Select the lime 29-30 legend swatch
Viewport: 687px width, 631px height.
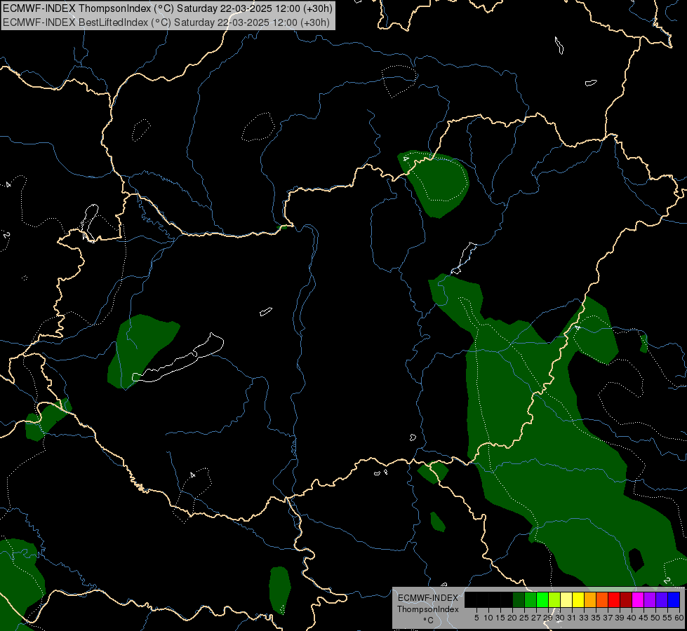[x=554, y=599]
